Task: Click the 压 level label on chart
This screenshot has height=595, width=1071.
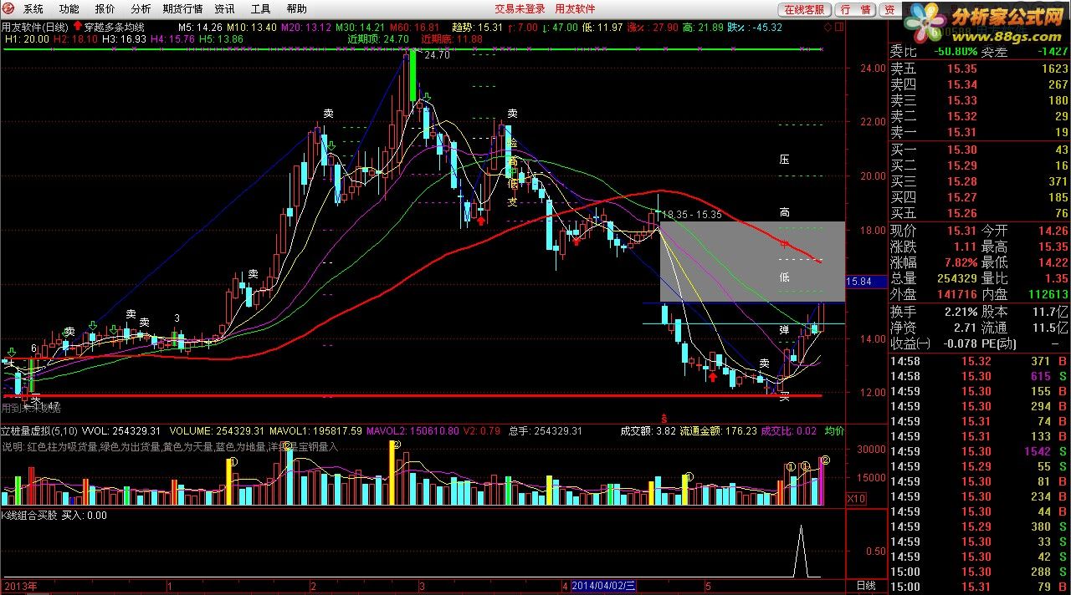Action: tap(784, 159)
